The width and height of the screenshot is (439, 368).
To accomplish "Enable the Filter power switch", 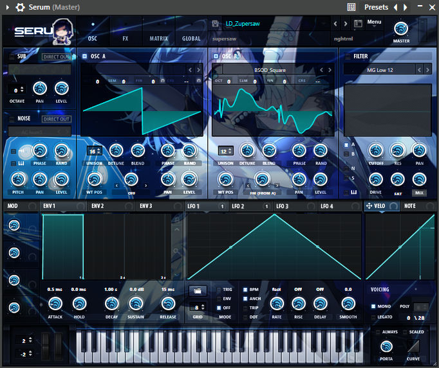I will click(x=348, y=57).
